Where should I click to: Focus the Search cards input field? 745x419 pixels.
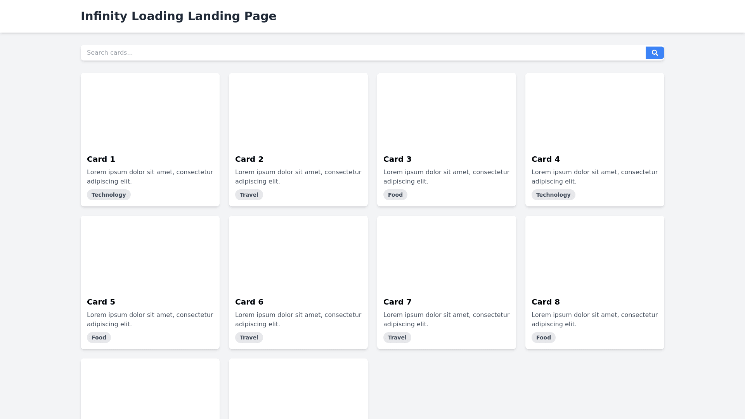363,53
